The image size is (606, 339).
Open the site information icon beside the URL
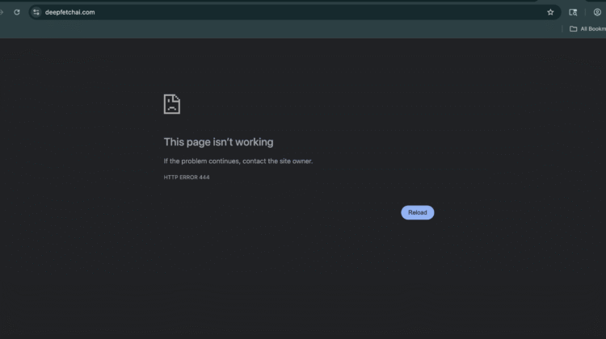[36, 12]
